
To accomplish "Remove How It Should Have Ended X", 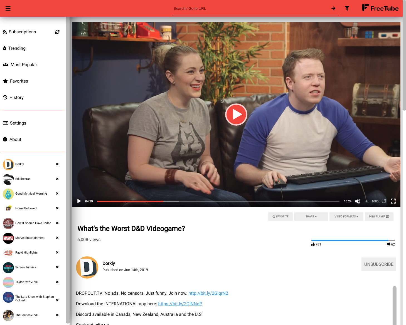I will click(57, 223).
